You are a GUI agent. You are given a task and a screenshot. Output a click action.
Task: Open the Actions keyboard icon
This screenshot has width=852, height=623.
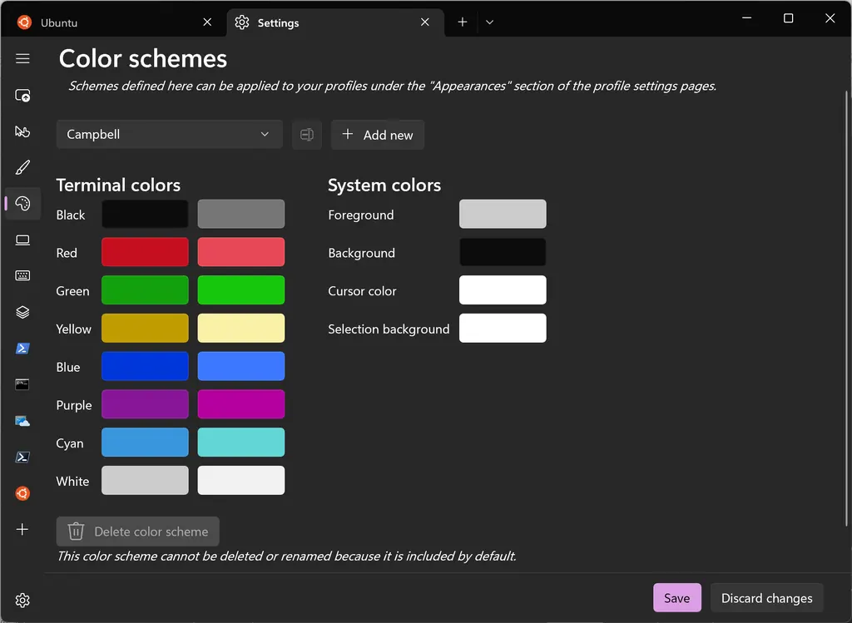coord(22,275)
